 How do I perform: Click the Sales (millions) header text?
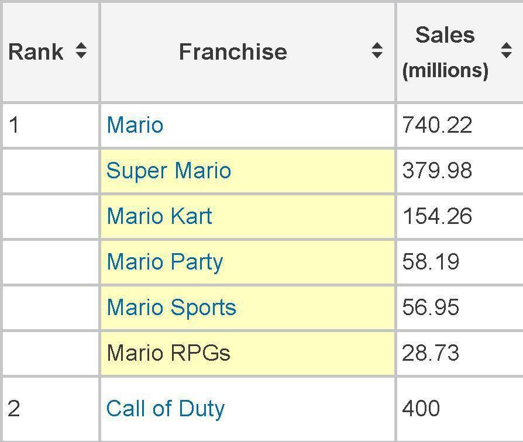[x=445, y=53]
